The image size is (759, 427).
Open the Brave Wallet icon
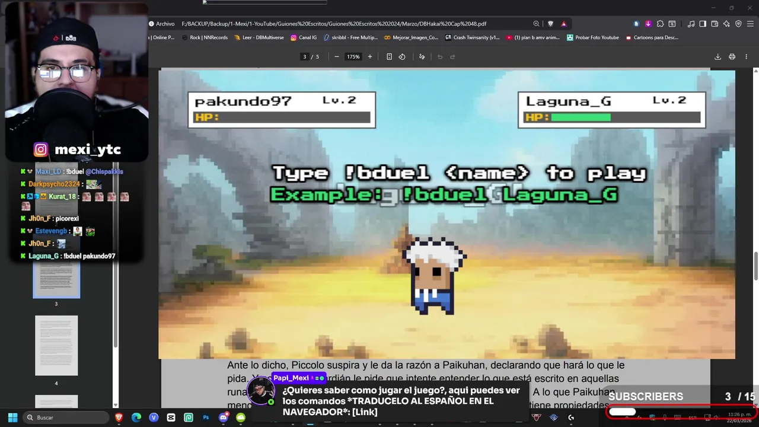pyautogui.click(x=715, y=24)
